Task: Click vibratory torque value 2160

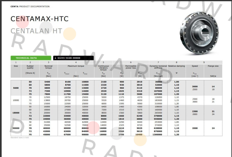Action: pos(103,82)
